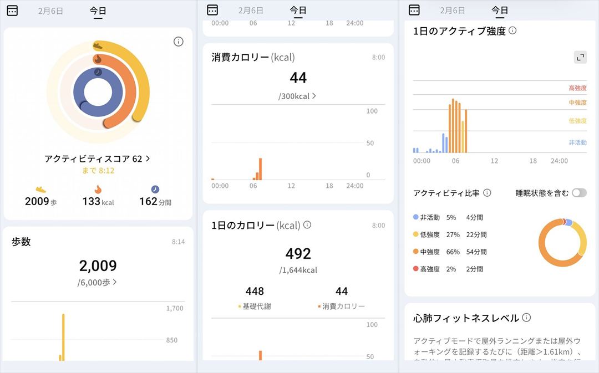The image size is (599, 373).
Task: Tap info icon next to 心肺フィットネスレベル
Action: tap(526, 318)
